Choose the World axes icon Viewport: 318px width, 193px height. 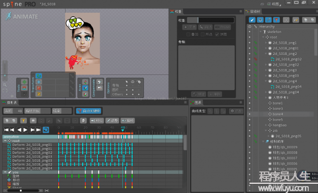[x=86, y=94]
